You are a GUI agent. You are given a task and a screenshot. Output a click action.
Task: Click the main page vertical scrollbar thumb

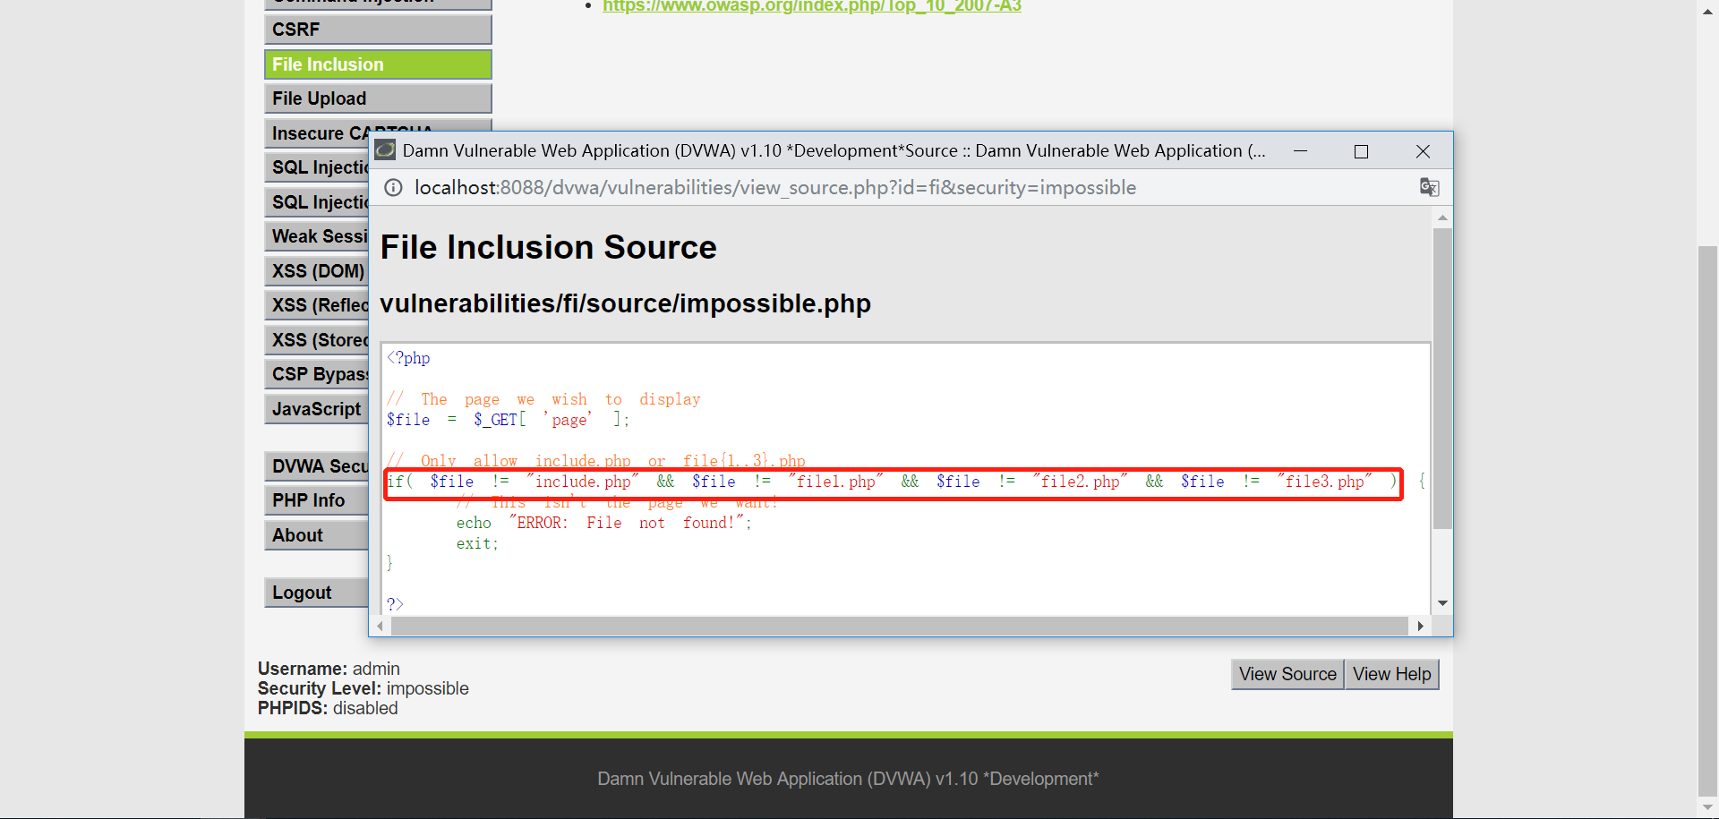pos(1708,520)
